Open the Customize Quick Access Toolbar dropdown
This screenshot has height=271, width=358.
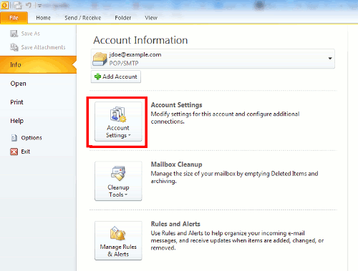coord(40,6)
